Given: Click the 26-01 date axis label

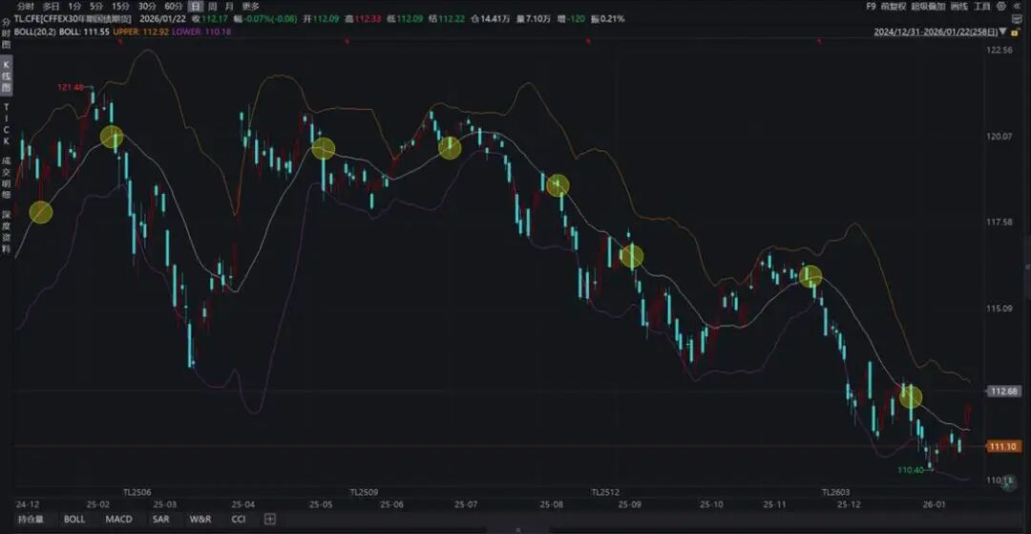Looking at the screenshot, I should pos(933,504).
